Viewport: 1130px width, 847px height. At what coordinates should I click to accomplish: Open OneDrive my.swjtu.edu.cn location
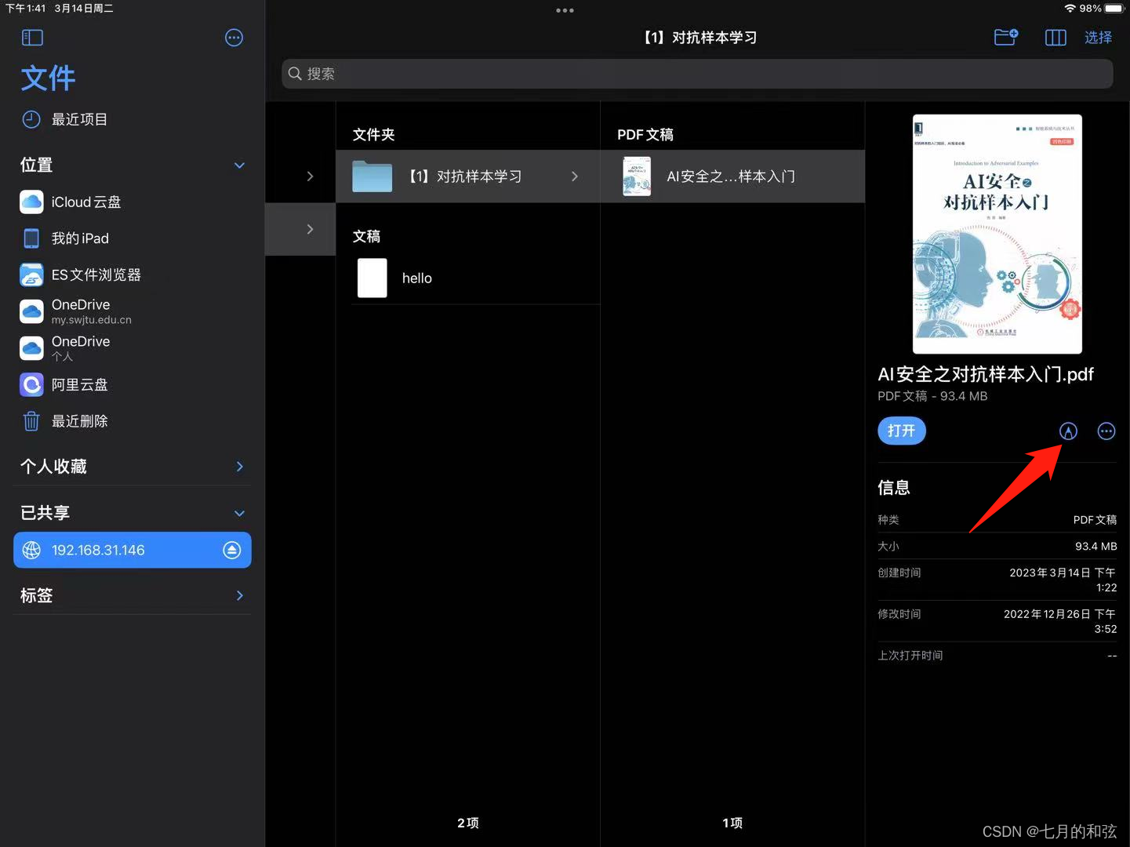132,311
